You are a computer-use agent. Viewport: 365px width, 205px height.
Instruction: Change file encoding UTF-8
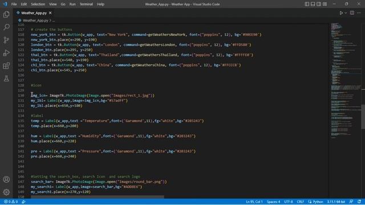pos(289,202)
